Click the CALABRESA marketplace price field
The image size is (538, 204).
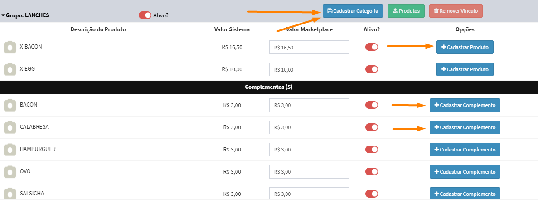point(309,127)
